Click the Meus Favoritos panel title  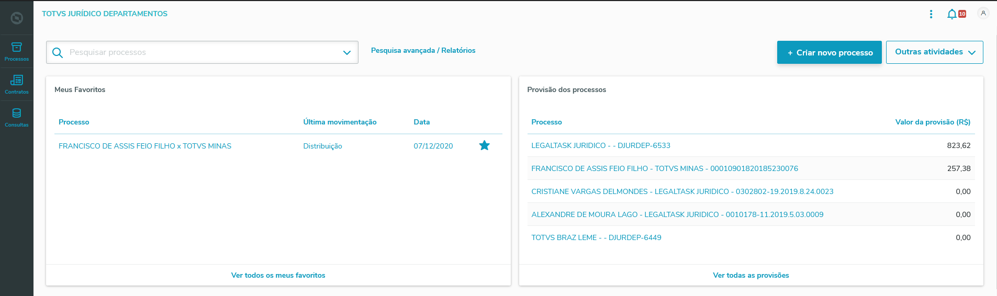tap(80, 89)
